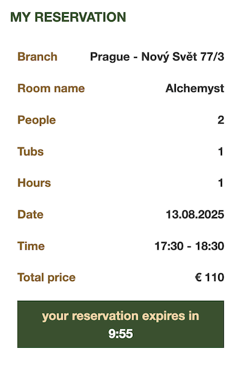Select the Branch label
241x370 pixels.
[38, 57]
